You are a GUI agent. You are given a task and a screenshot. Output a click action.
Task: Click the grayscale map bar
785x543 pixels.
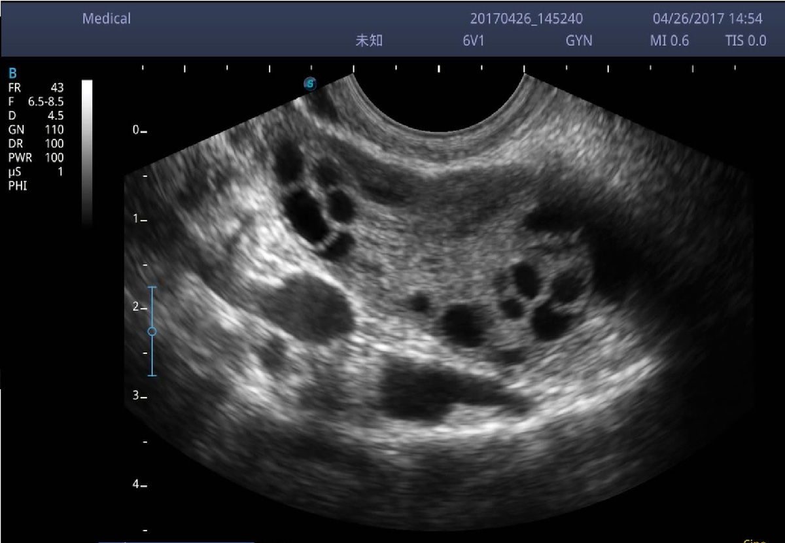87,150
